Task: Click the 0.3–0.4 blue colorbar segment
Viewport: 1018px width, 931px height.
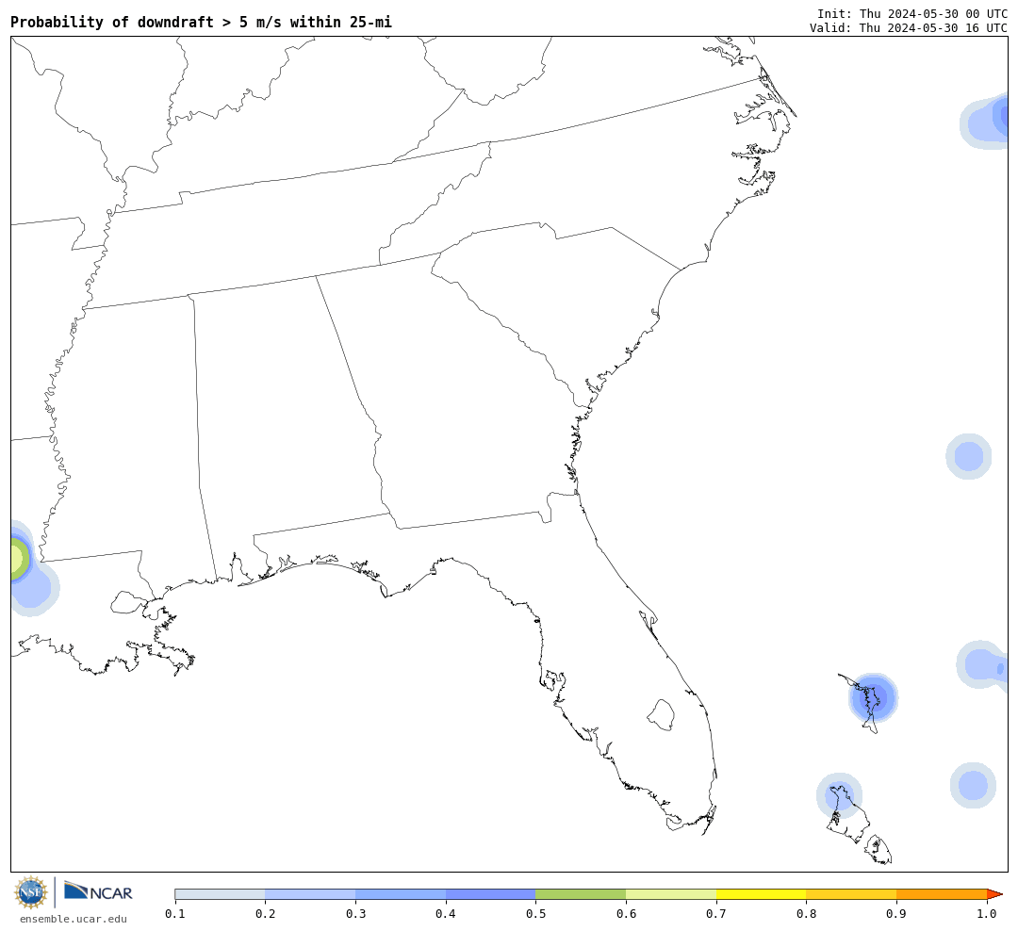Action: pos(401,894)
